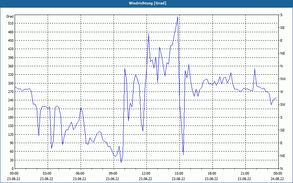Screen dimensions: 293x183
Task: Select the SE compass label beside 120 gridline
Action: click(282, 130)
